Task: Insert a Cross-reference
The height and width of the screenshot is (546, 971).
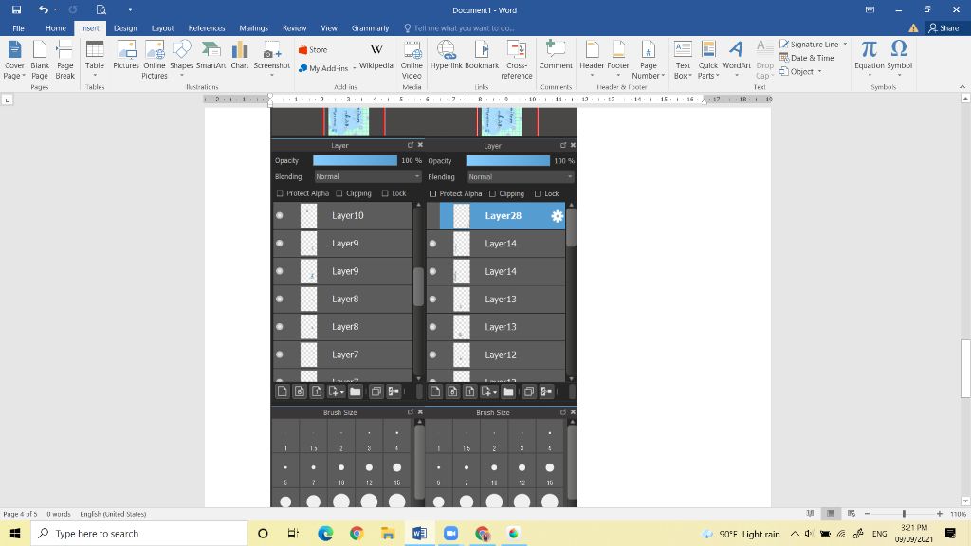Action: tap(517, 60)
